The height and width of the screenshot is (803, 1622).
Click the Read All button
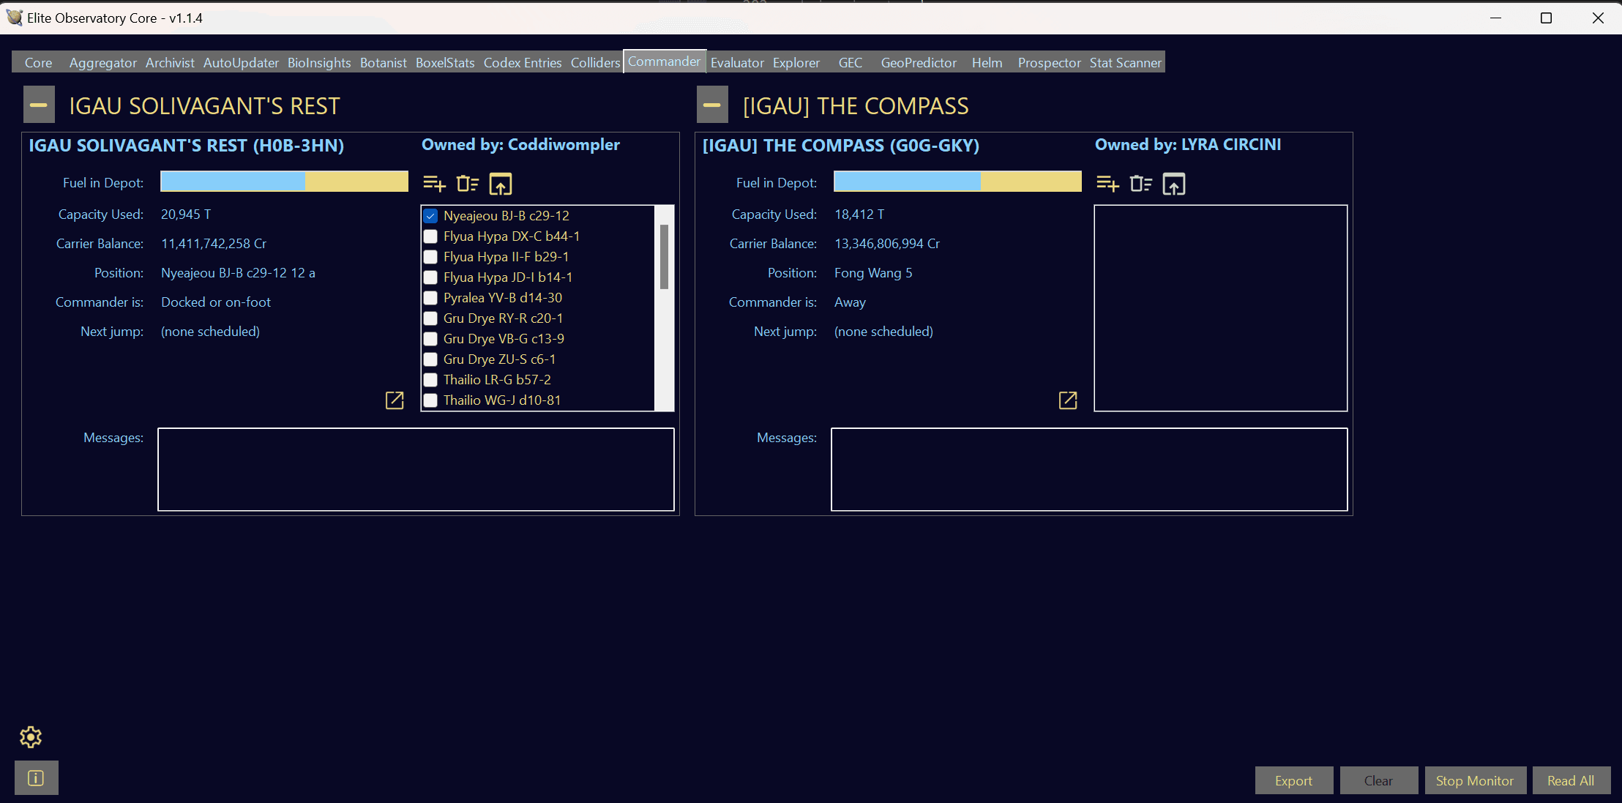click(1569, 780)
